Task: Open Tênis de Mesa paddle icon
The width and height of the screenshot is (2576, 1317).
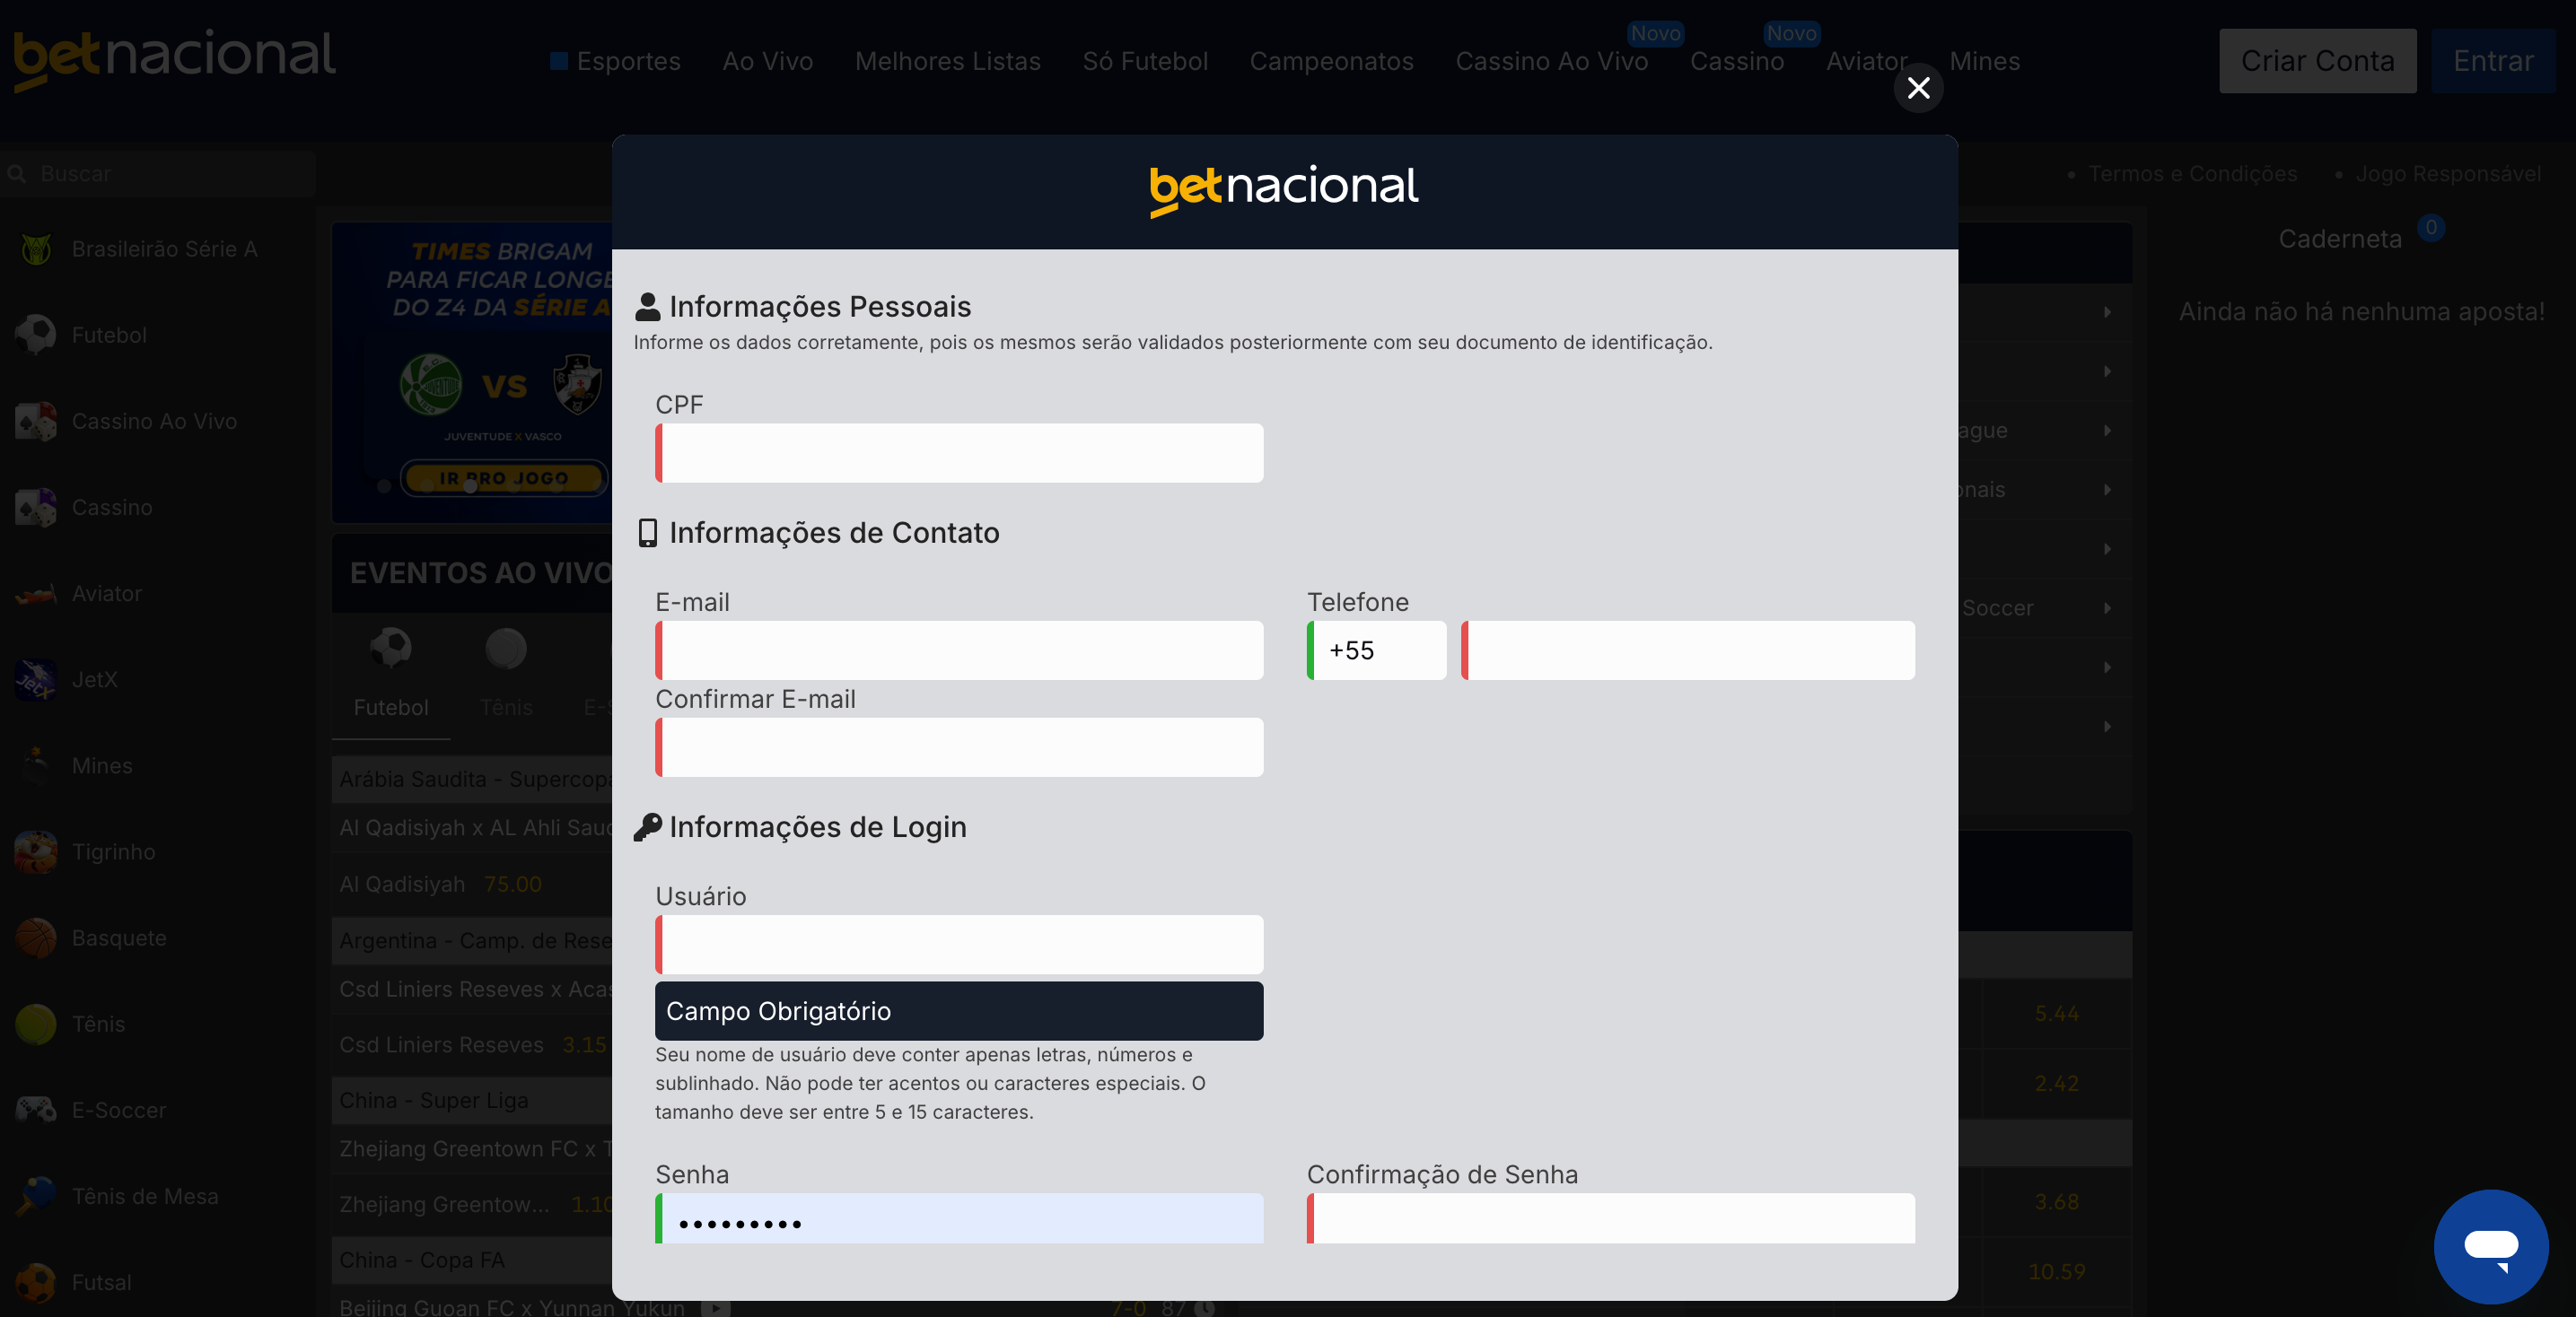Action: pos(36,1196)
